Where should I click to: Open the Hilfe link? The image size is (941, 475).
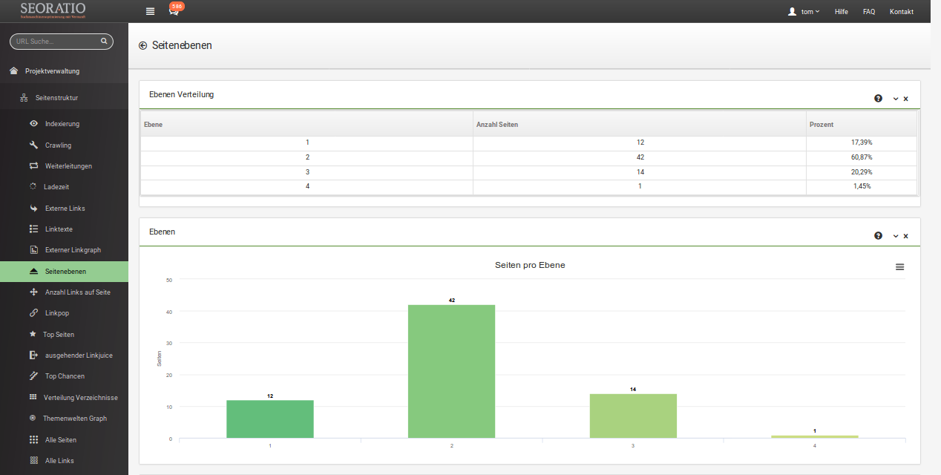841,11
